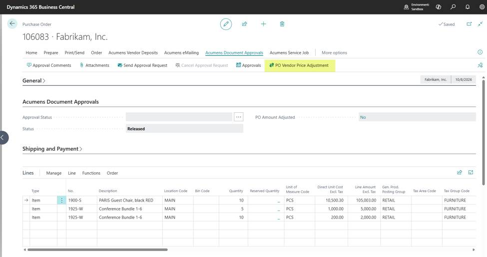Open the Approvals action
Screen dimensions: 487x257
[x=248, y=65]
